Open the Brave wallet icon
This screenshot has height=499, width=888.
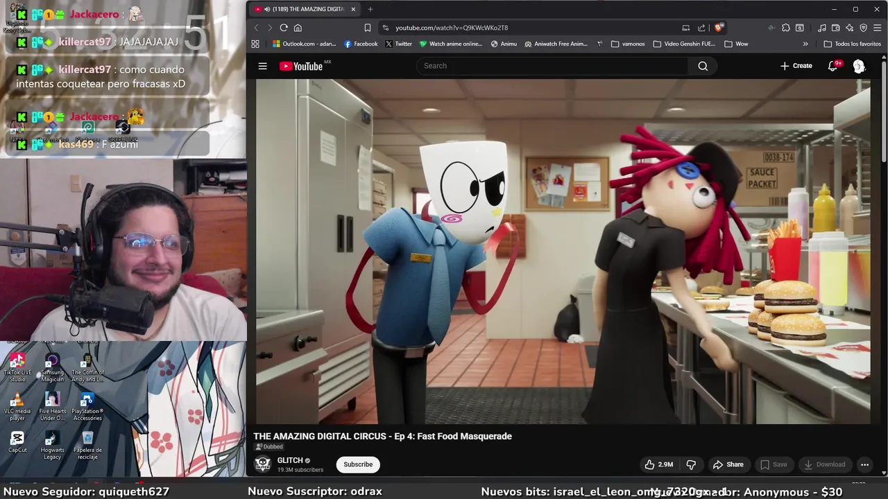[836, 28]
